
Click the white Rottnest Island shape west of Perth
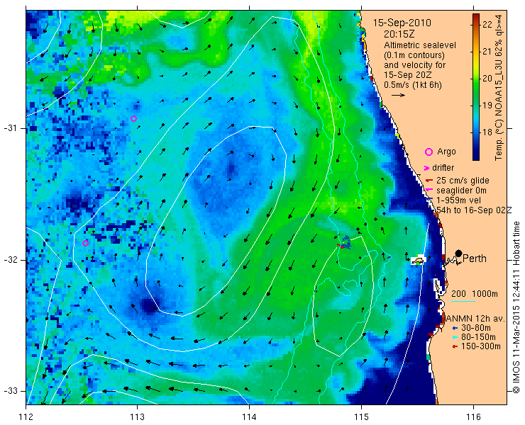pyautogui.click(x=417, y=261)
